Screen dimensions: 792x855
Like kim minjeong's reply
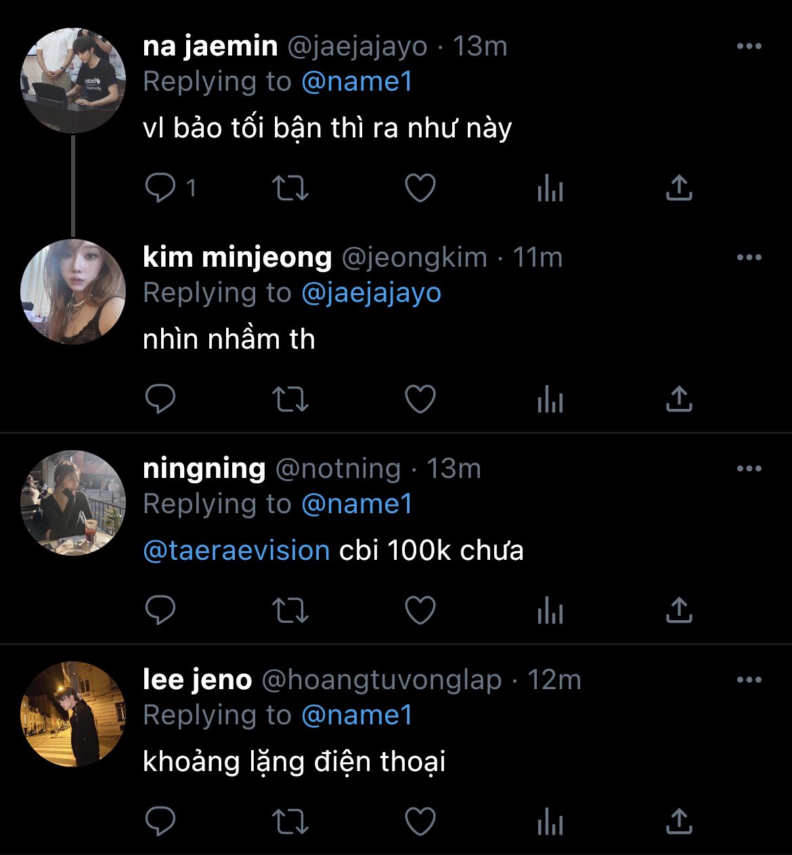[x=420, y=399]
